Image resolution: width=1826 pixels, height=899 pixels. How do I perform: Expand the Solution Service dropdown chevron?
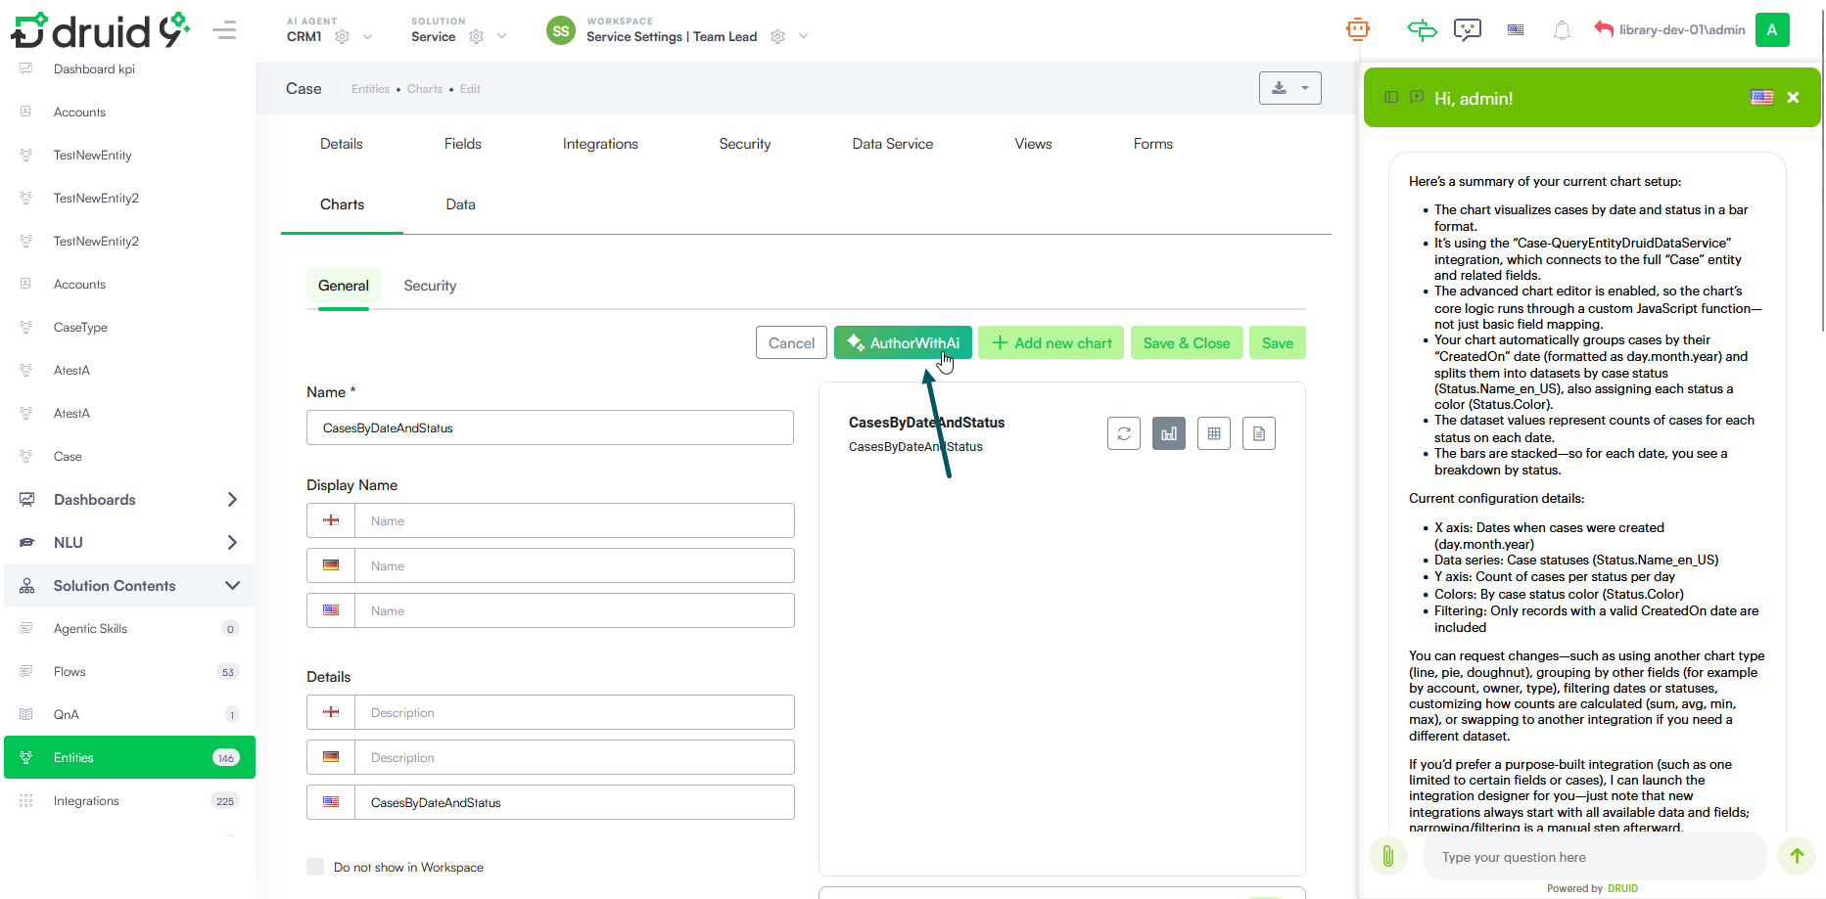[501, 37]
